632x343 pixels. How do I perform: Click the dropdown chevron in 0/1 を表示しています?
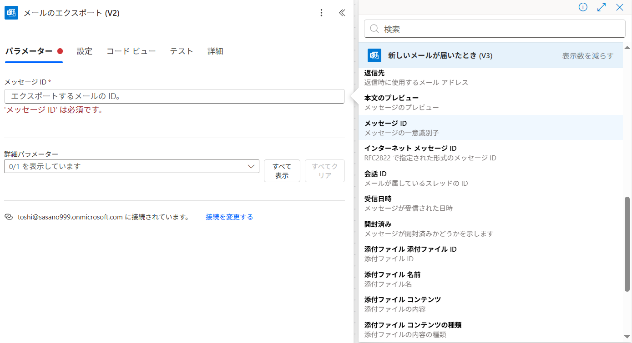click(x=251, y=166)
